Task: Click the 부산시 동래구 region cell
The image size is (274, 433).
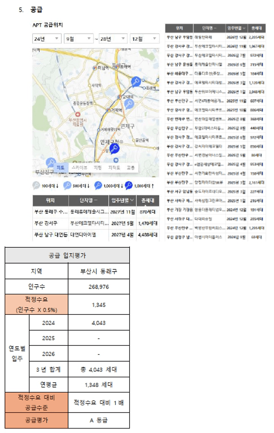Action: pyautogui.click(x=99, y=271)
